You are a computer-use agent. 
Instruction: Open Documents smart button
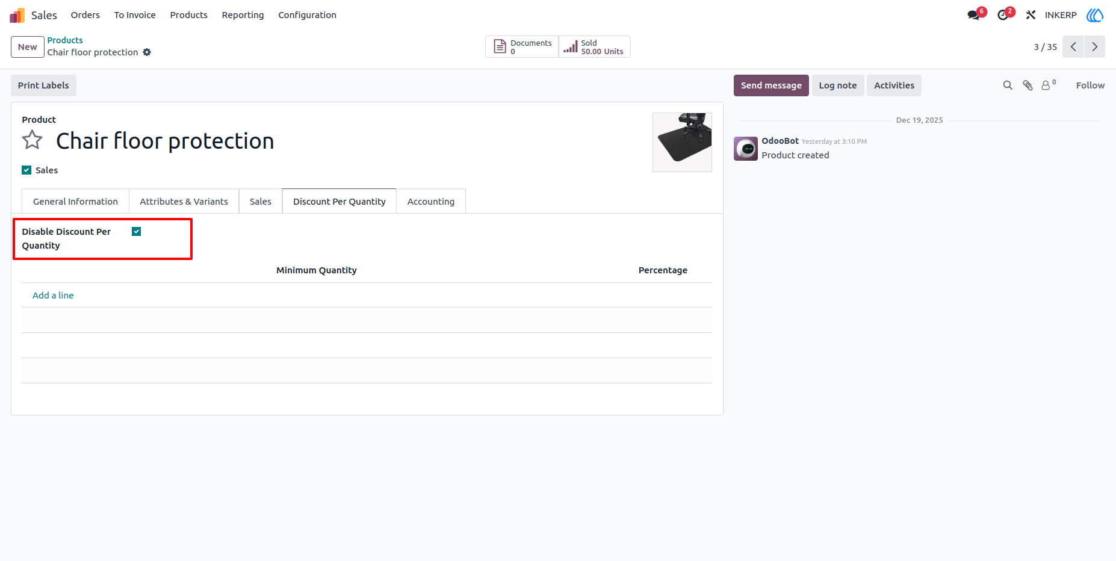[x=522, y=47]
